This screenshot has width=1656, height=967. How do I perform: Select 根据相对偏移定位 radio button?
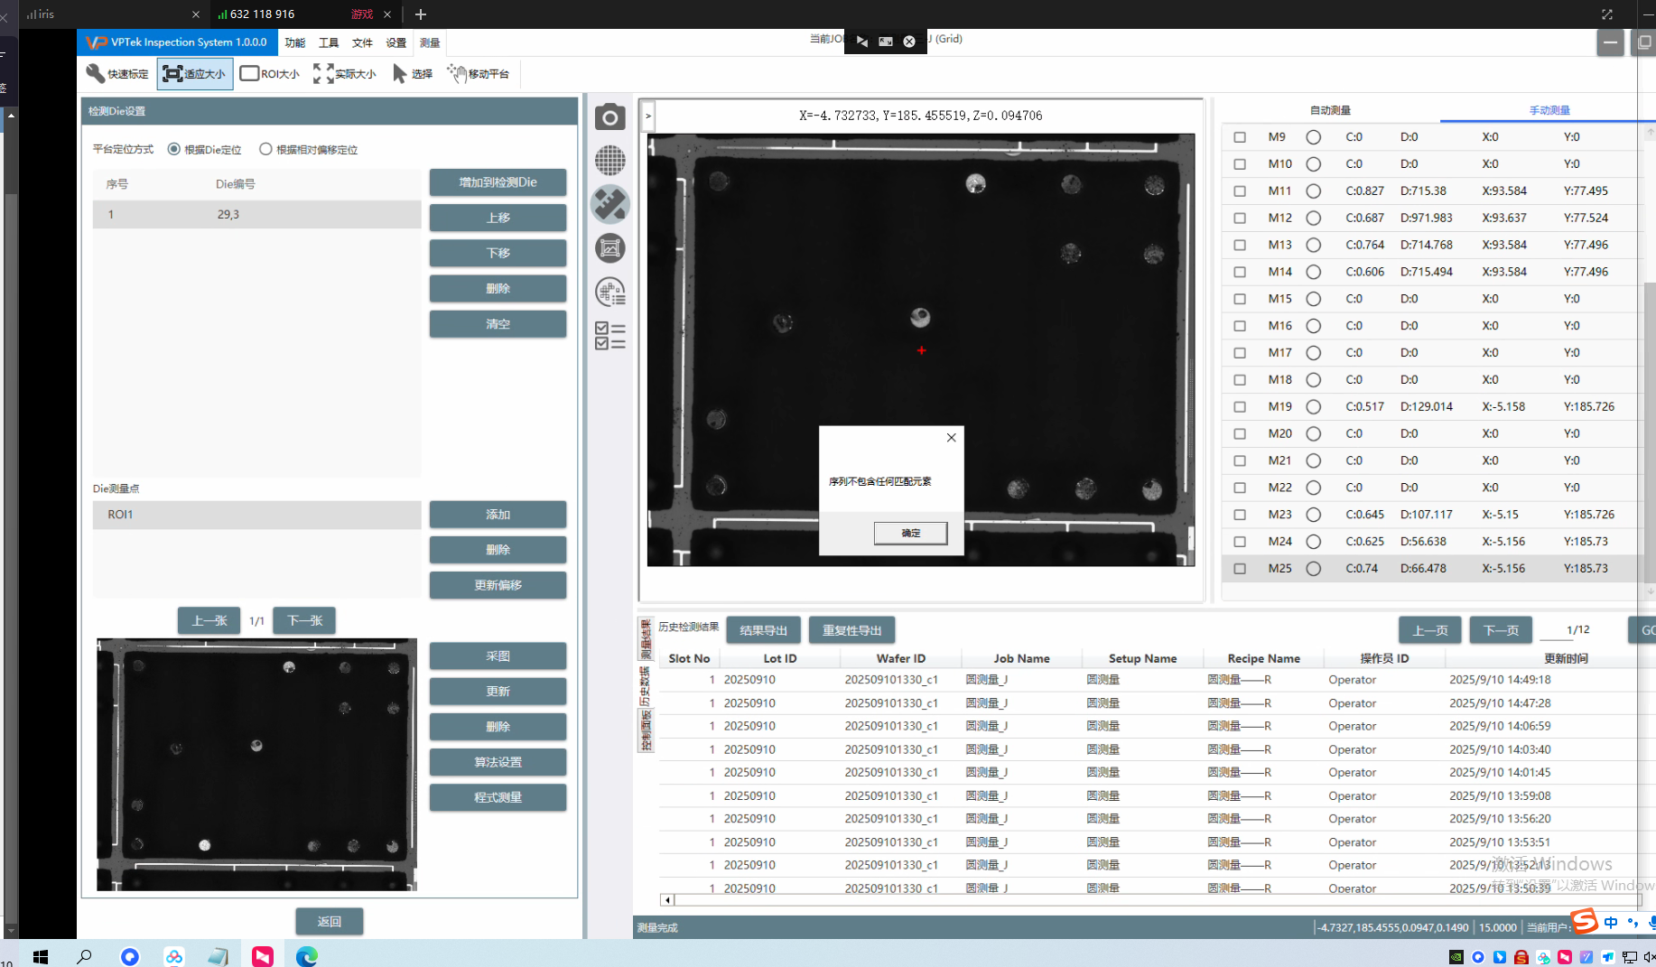click(266, 150)
